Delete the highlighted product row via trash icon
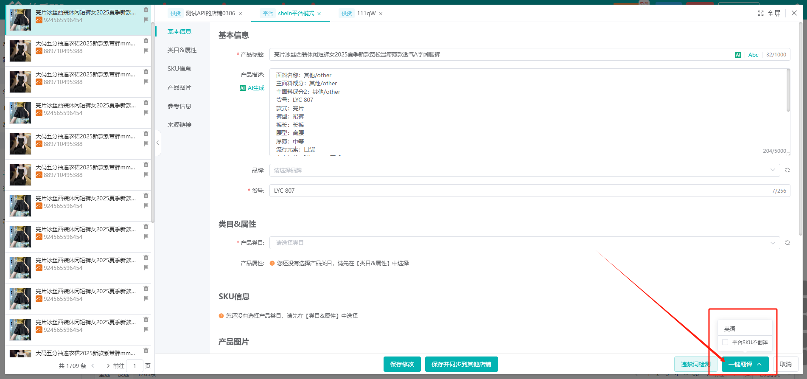The height and width of the screenshot is (379, 807). (146, 10)
